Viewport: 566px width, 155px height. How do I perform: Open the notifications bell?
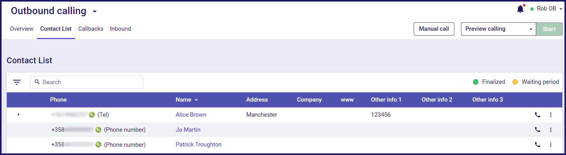pyautogui.click(x=520, y=9)
